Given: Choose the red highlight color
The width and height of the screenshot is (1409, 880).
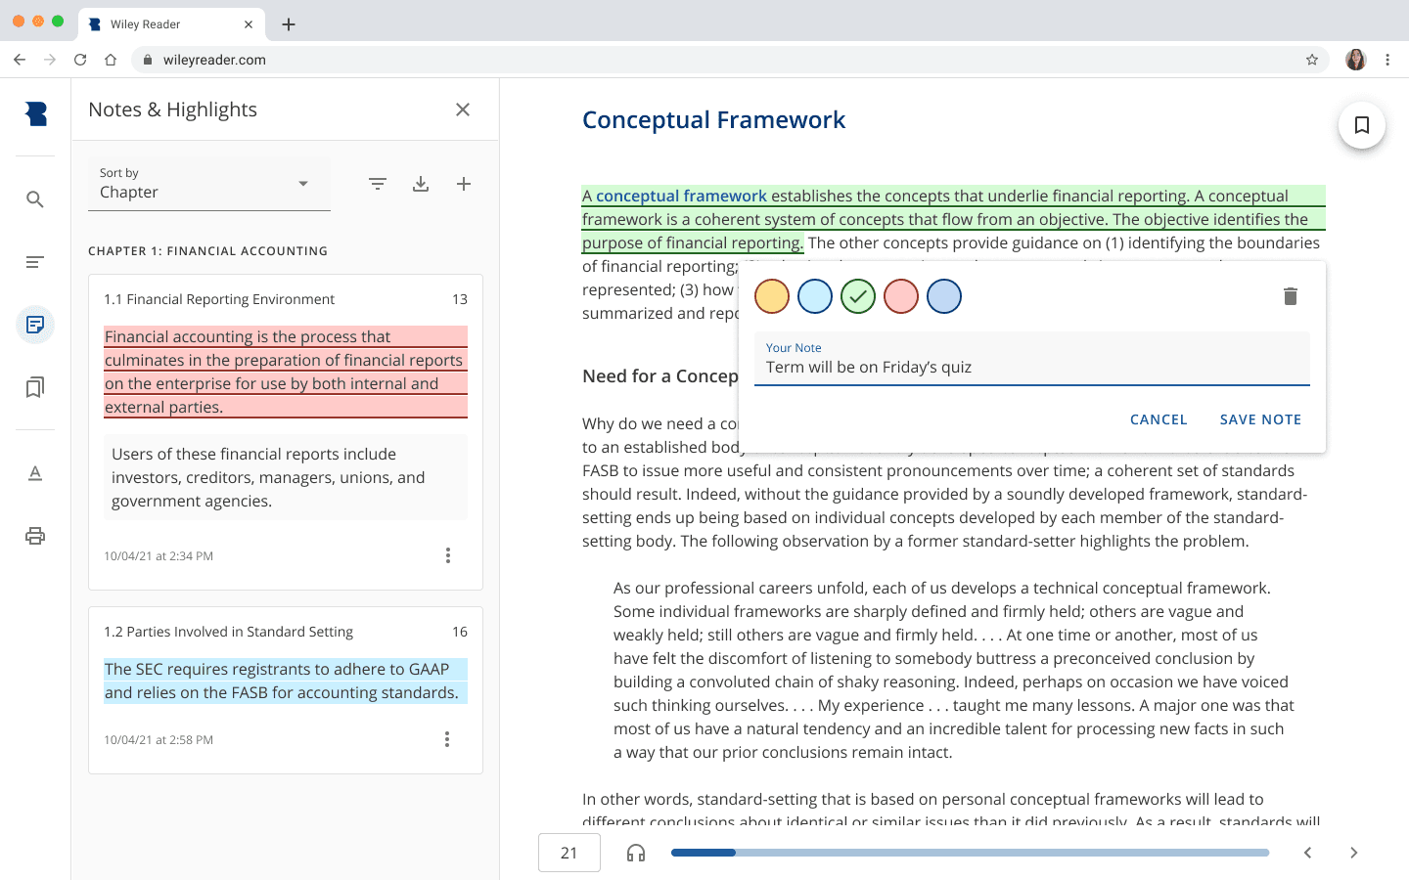Looking at the screenshot, I should [x=901, y=296].
